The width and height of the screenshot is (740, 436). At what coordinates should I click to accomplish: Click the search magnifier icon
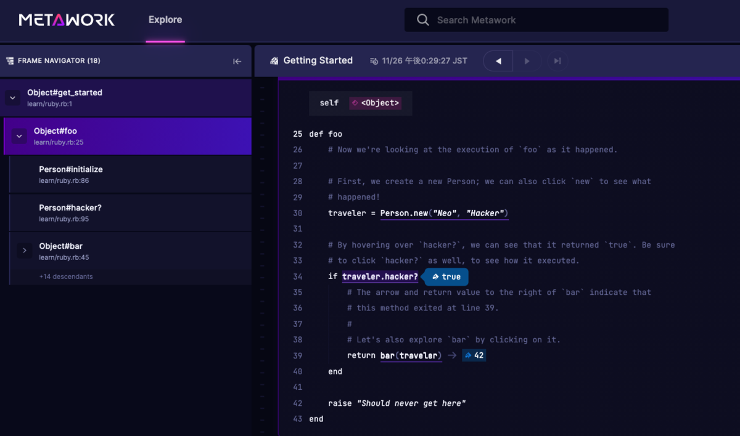423,20
